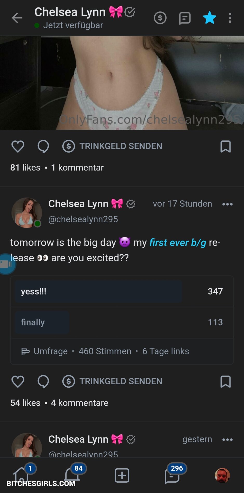Toggle the blue favorite star

click(x=209, y=18)
